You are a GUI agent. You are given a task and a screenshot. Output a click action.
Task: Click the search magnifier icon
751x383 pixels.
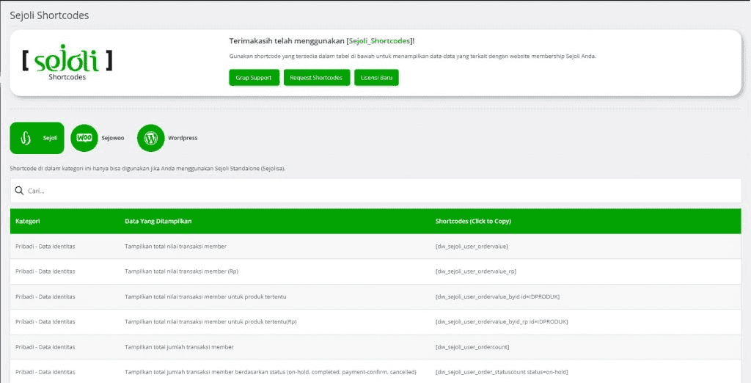pos(19,191)
